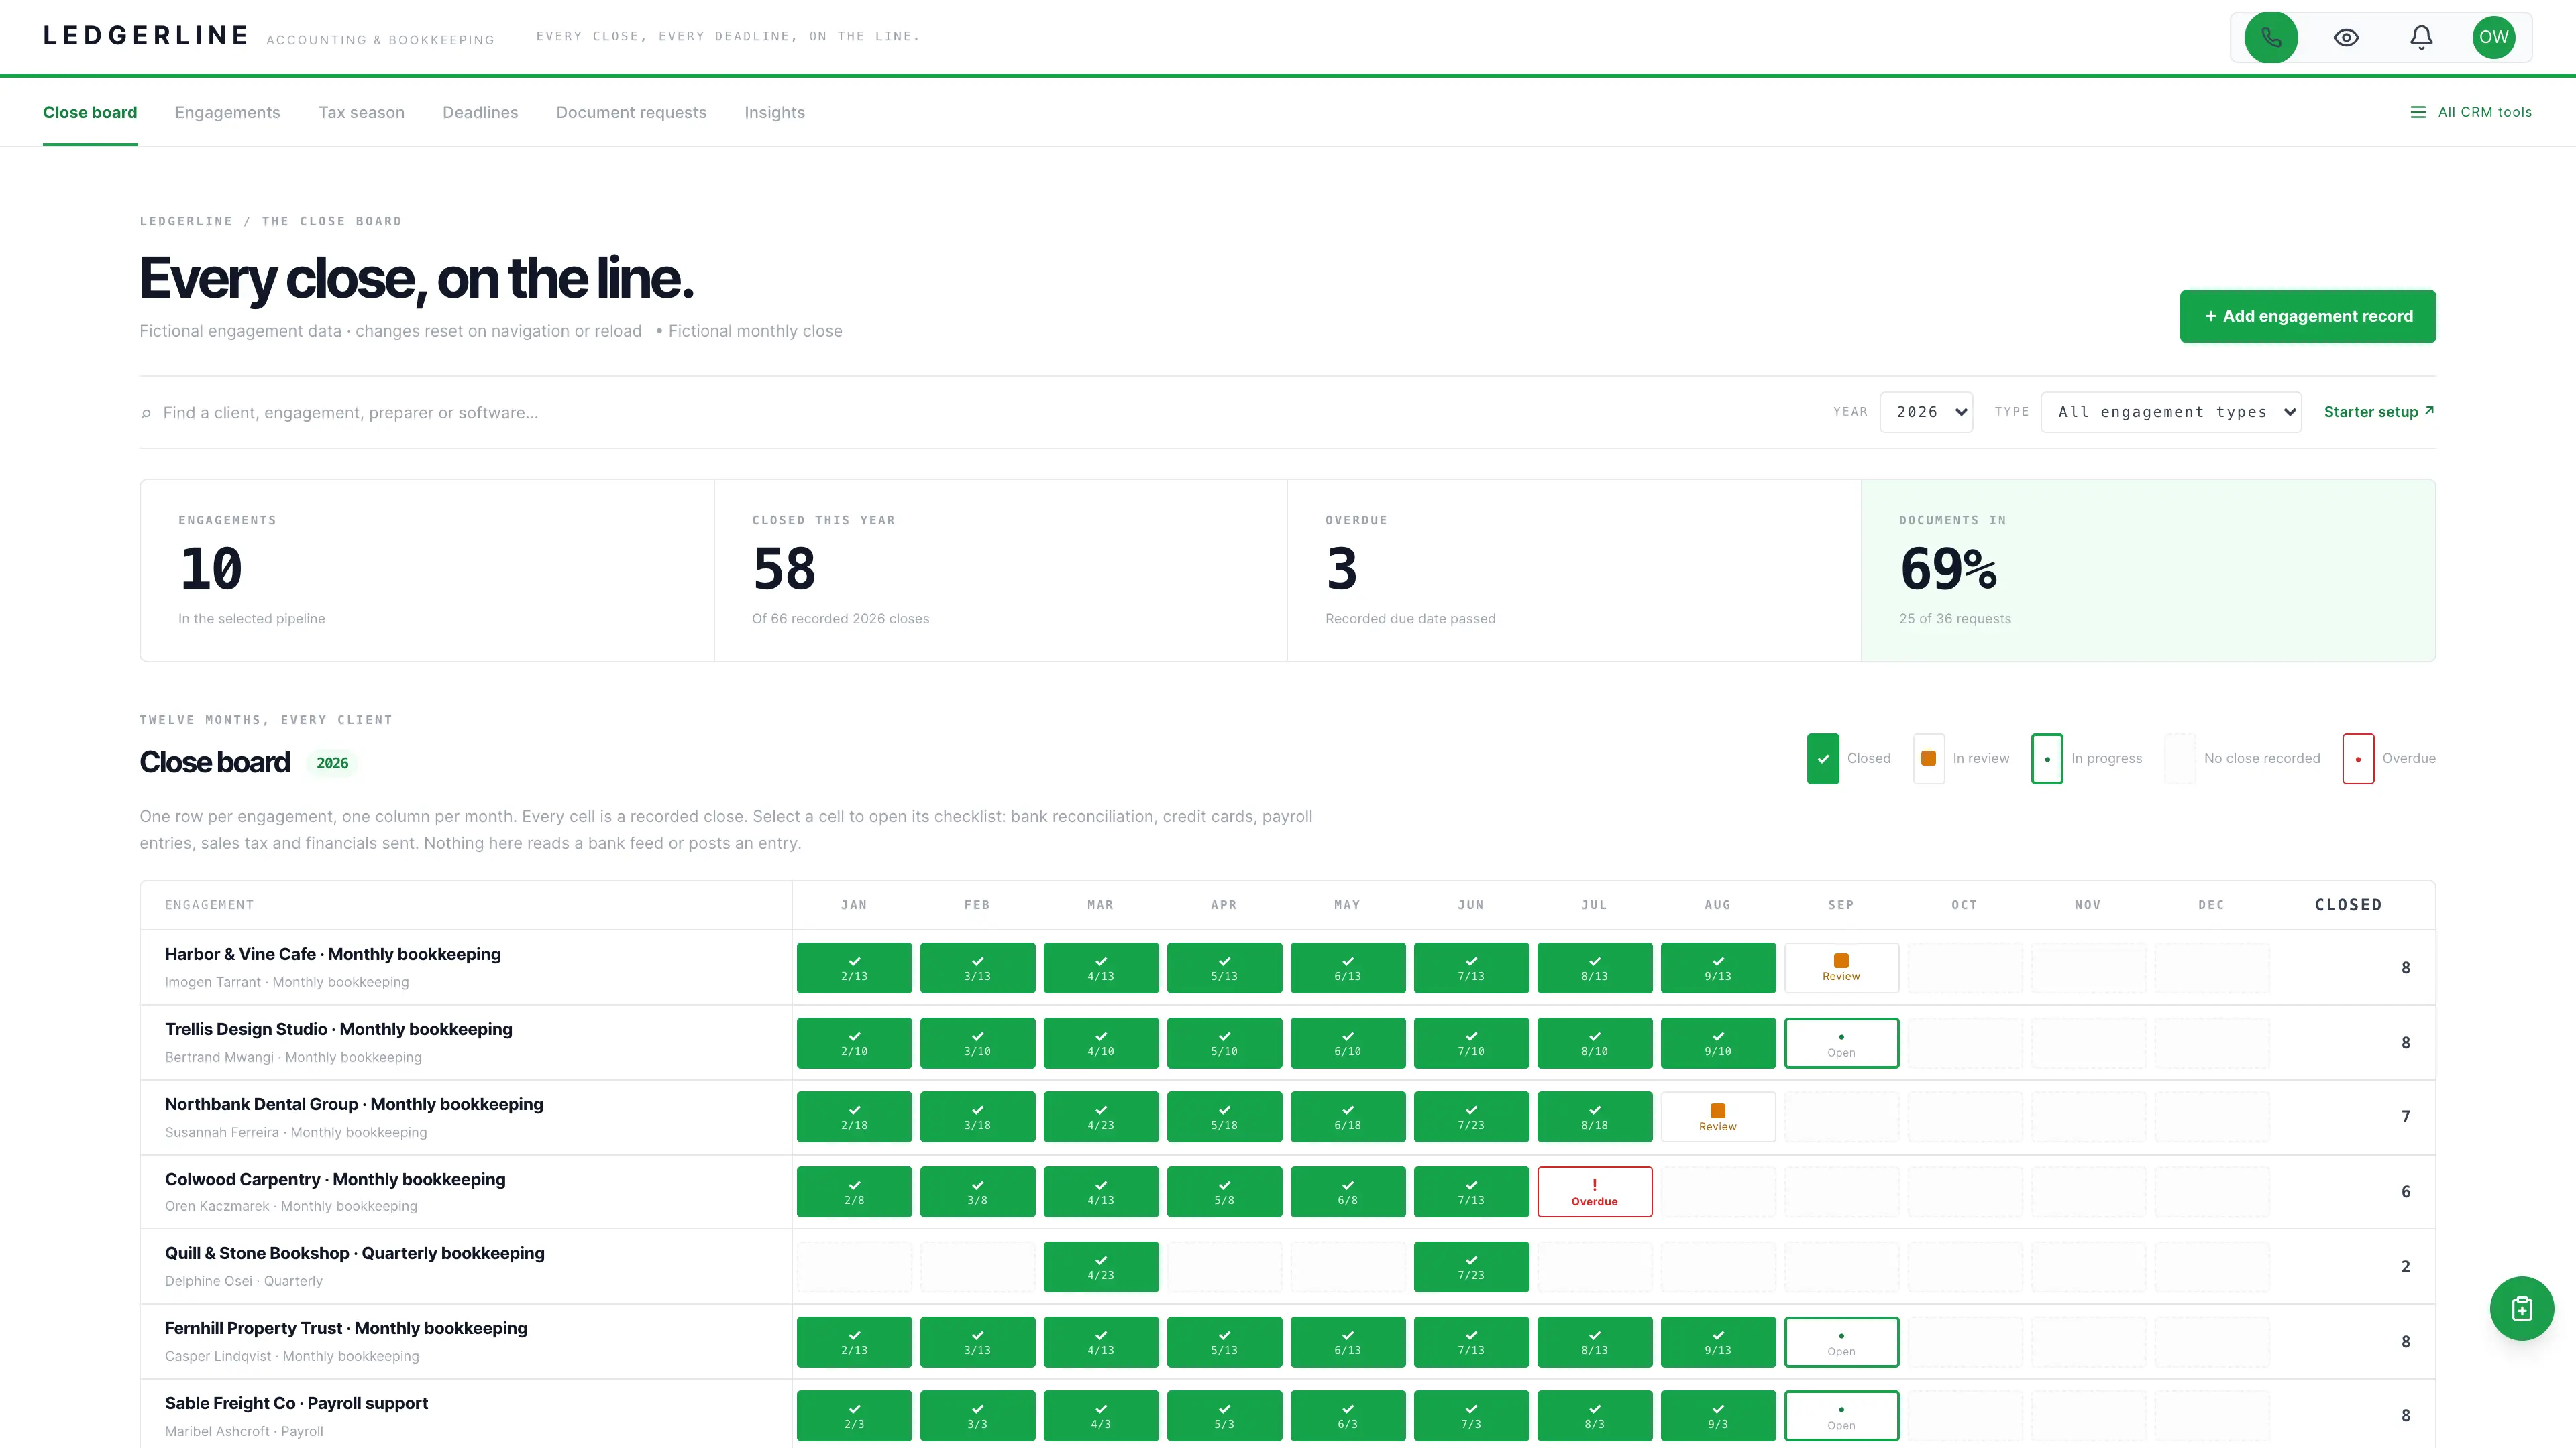Click the No close recorded legend swatch

click(2180, 758)
